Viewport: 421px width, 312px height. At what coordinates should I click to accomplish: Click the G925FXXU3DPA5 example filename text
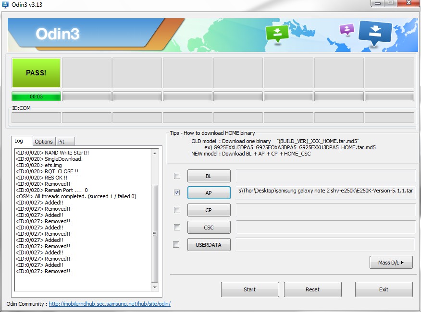[295, 147]
